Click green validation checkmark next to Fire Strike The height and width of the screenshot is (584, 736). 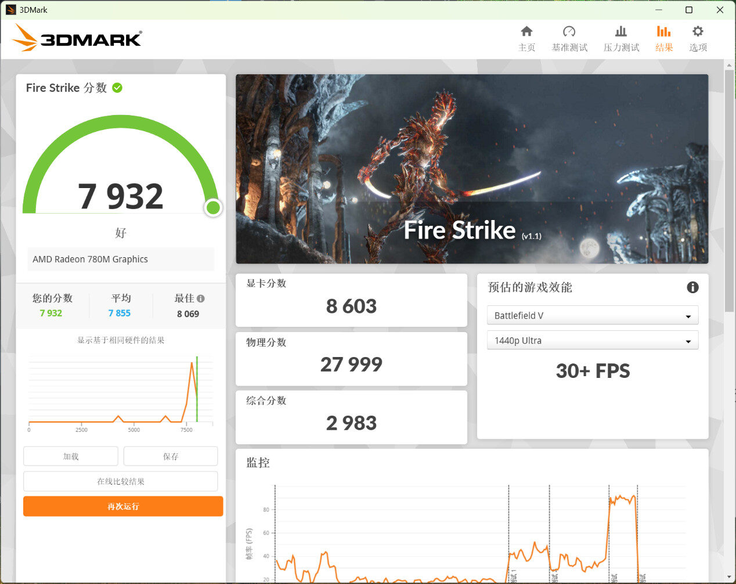point(117,88)
